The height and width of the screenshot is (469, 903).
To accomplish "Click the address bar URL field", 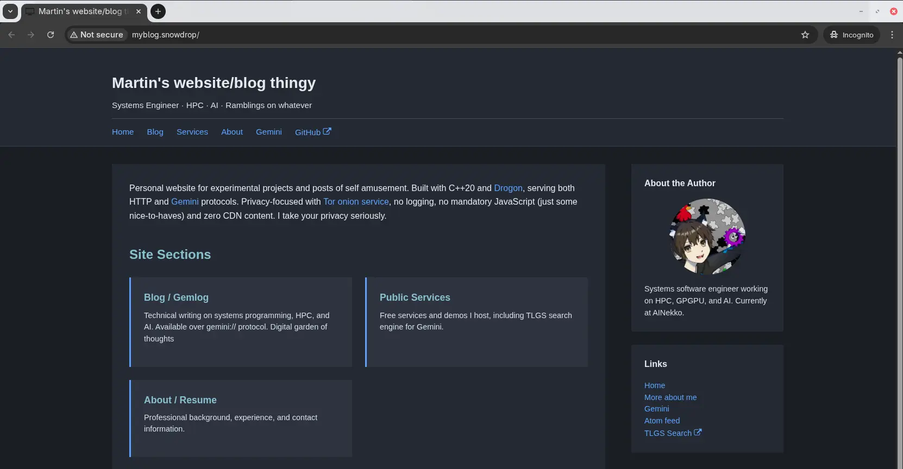I will [x=435, y=35].
